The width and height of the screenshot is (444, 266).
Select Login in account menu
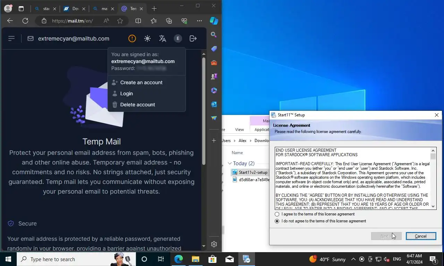click(x=147, y=94)
